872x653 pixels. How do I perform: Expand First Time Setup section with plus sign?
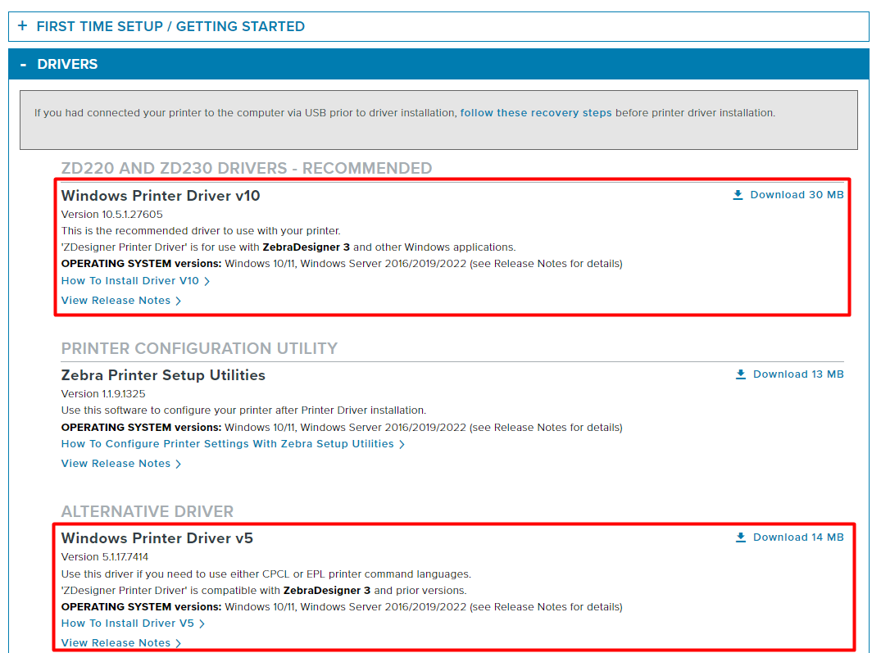click(x=22, y=26)
